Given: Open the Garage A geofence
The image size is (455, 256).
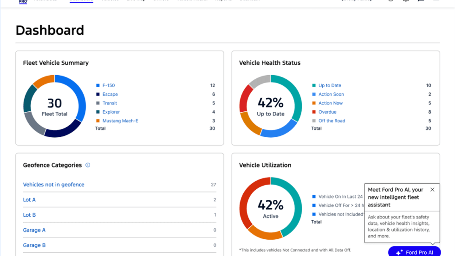Looking at the screenshot, I should pyautogui.click(x=34, y=230).
